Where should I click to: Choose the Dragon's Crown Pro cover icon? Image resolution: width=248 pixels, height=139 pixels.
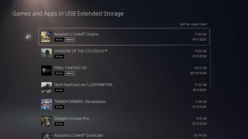click(47, 121)
